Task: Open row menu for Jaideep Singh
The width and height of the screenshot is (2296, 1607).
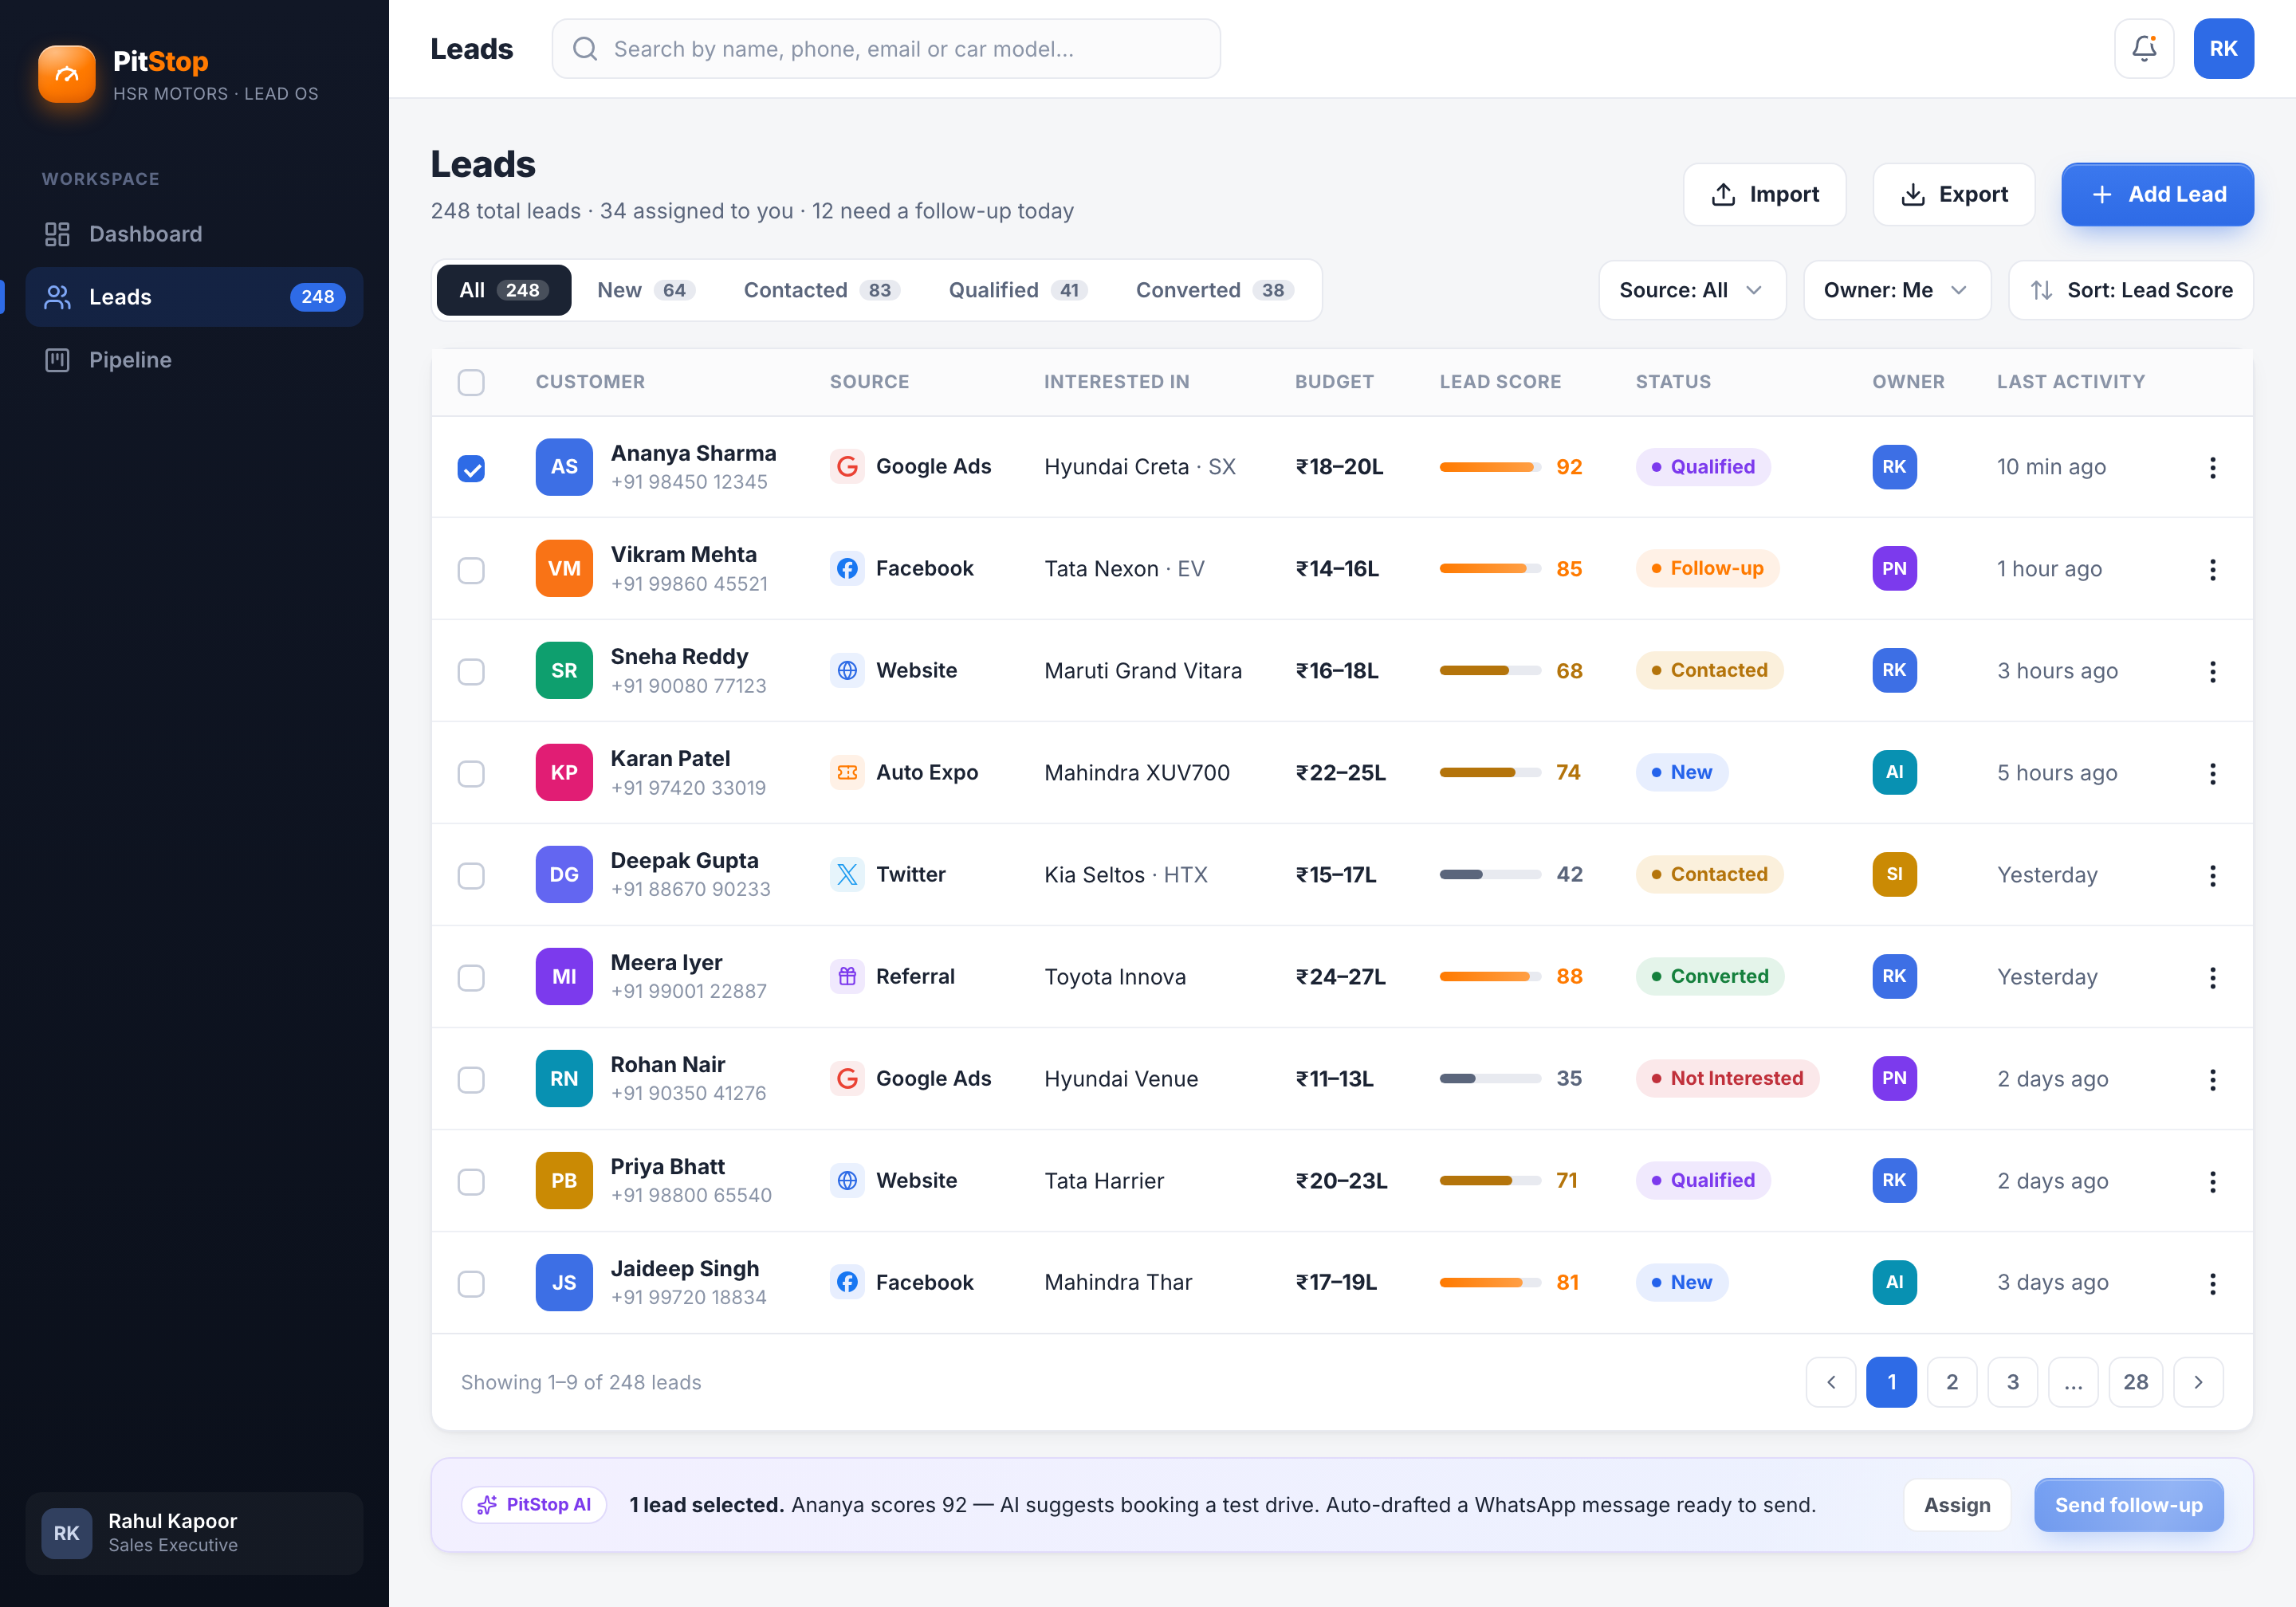Action: pos(2212,1283)
